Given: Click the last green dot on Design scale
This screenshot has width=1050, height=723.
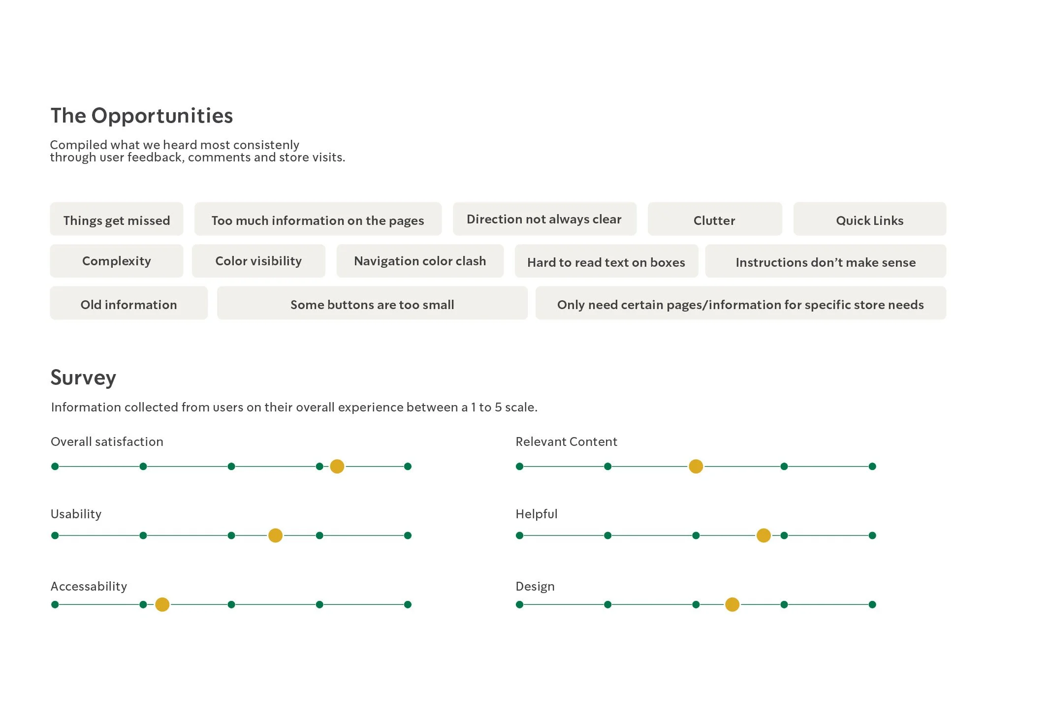Looking at the screenshot, I should [872, 604].
